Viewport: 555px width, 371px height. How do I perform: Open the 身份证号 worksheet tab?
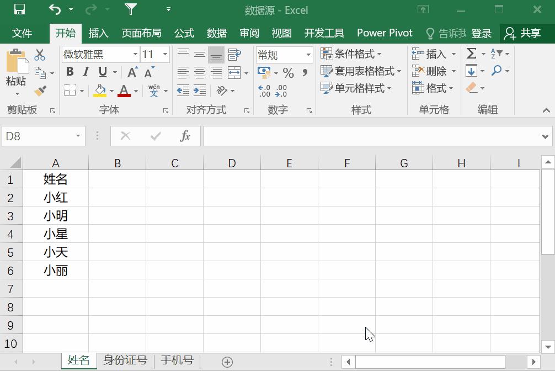click(x=125, y=360)
